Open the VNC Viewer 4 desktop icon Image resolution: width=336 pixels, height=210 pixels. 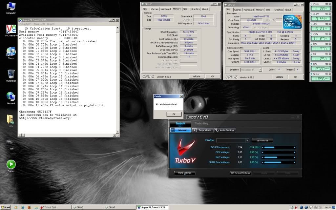(x=11, y=29)
